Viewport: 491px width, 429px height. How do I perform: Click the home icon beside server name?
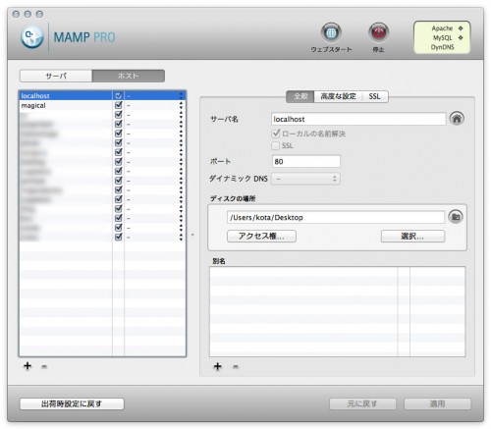point(457,119)
